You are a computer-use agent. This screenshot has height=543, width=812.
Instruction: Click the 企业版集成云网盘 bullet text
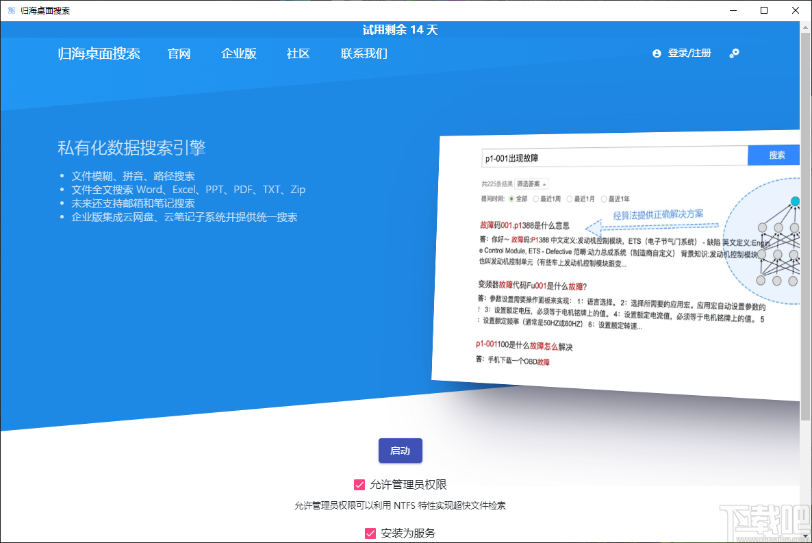(x=184, y=217)
